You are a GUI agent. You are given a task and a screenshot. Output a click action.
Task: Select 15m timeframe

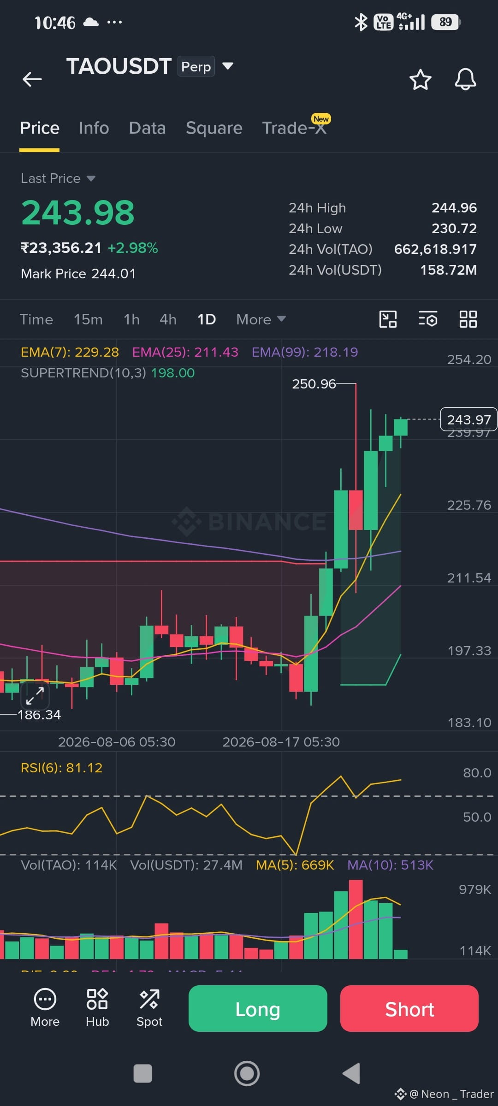[x=88, y=319]
